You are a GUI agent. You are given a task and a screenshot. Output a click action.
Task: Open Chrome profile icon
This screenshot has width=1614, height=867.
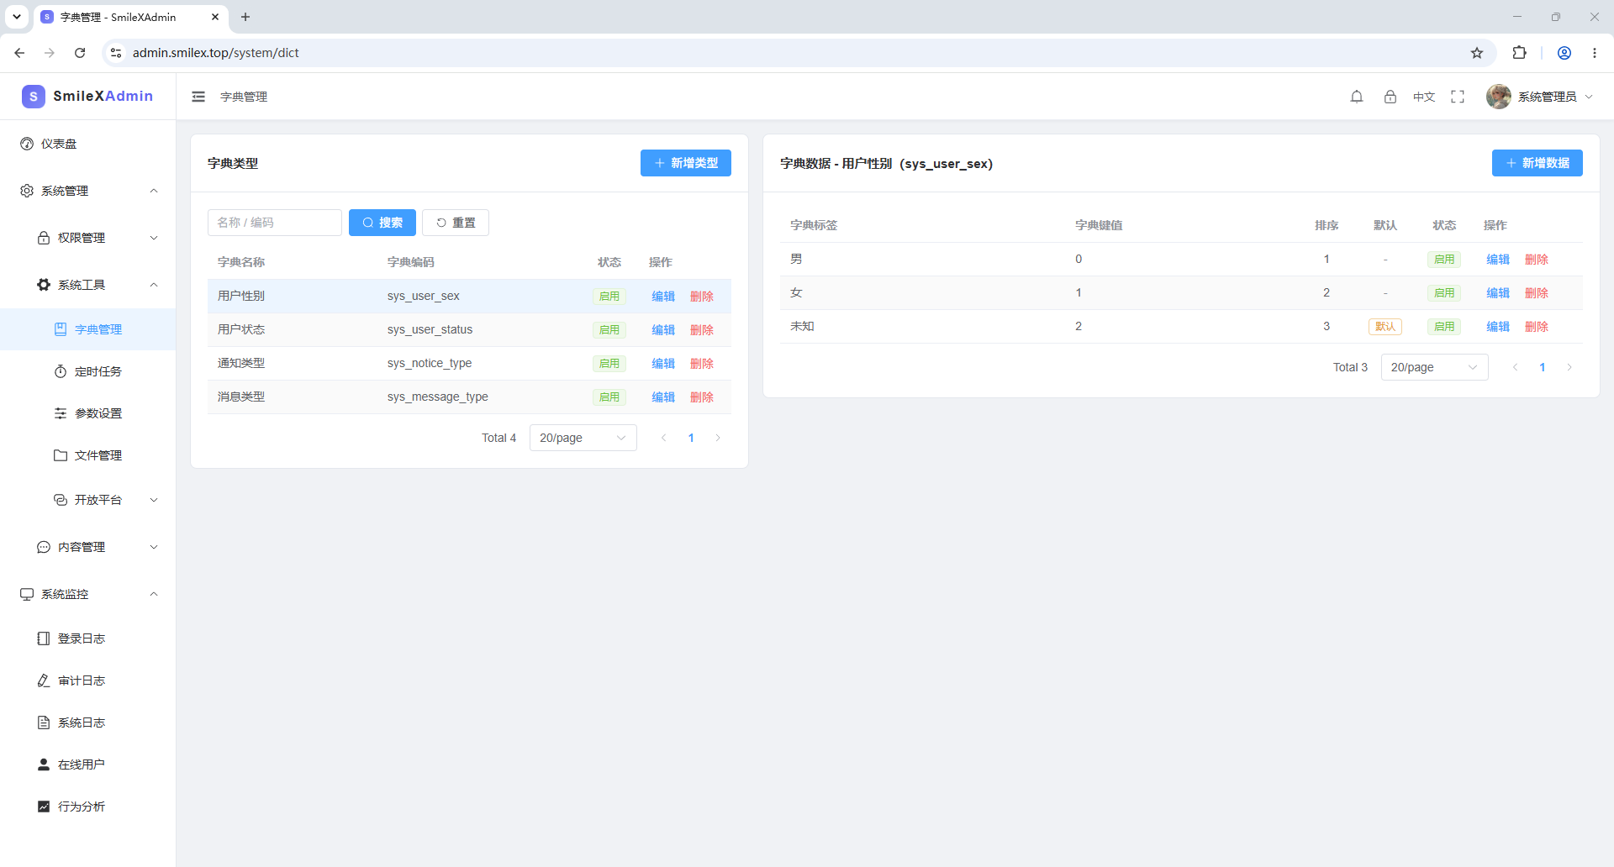pos(1564,53)
